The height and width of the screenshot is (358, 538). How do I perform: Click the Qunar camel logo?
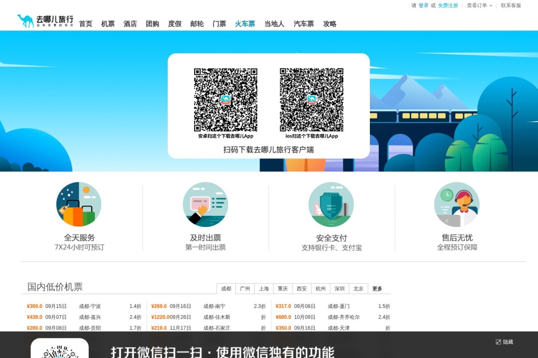tap(45, 21)
